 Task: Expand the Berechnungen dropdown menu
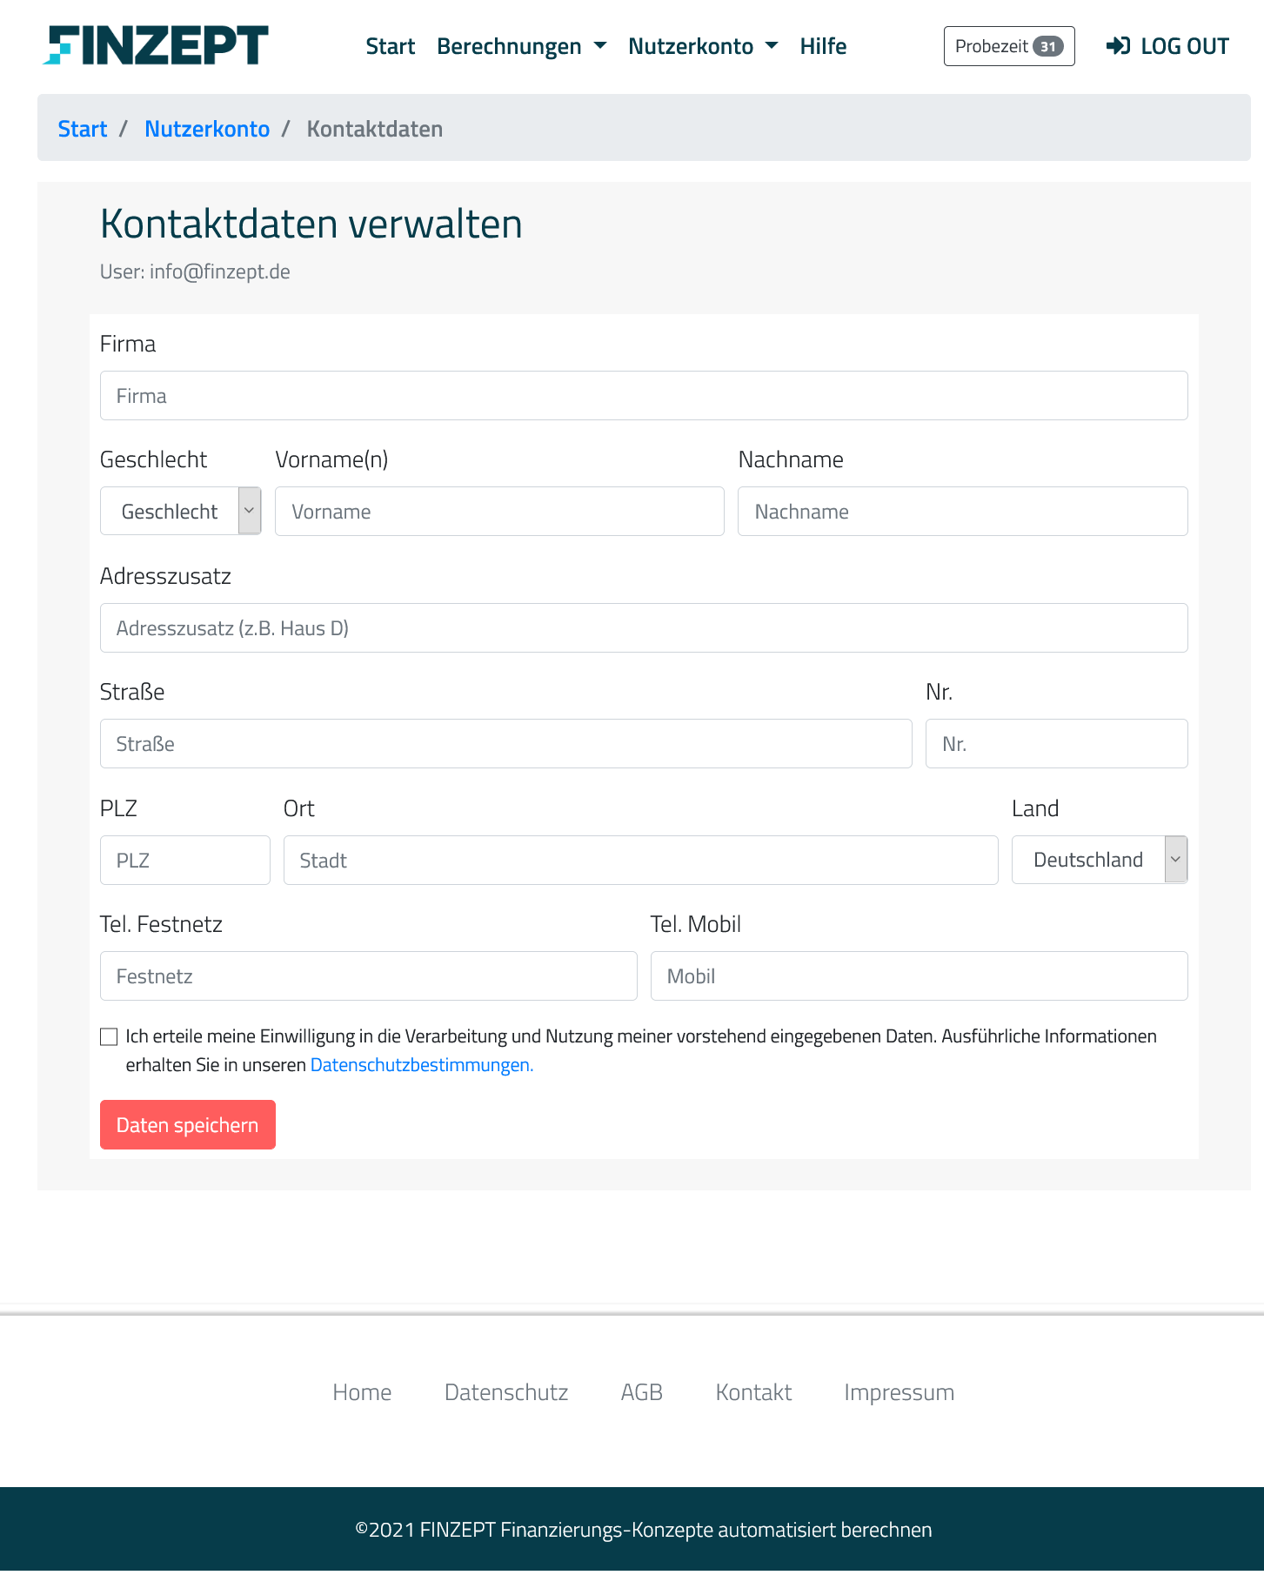(521, 46)
